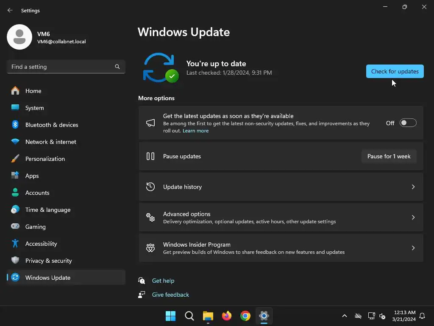Open Privacy & security settings
Image resolution: width=434 pixels, height=326 pixels.
66,261
